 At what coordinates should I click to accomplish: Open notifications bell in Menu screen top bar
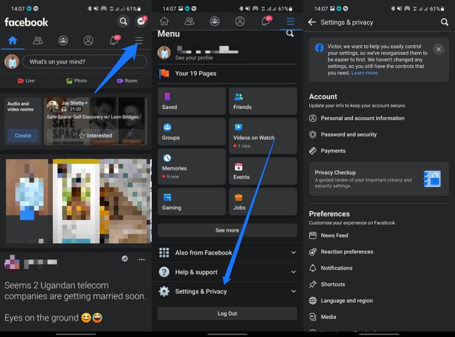(266, 21)
